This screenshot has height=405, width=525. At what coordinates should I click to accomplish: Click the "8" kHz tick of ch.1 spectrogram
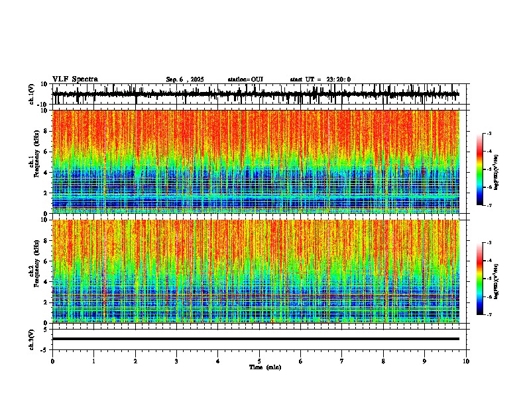coord(46,131)
